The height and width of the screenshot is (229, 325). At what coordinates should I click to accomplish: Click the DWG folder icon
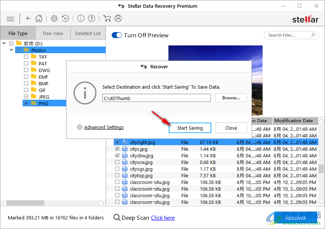pyautogui.click(x=34, y=70)
